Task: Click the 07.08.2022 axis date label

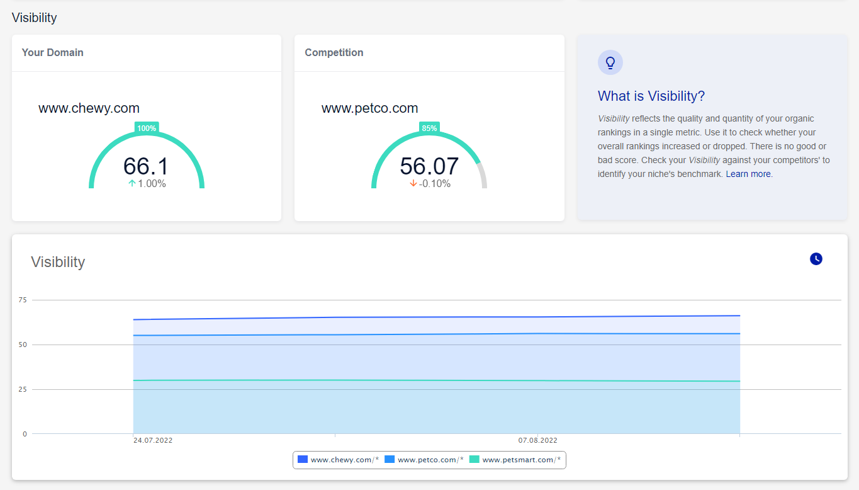Action: pos(537,441)
